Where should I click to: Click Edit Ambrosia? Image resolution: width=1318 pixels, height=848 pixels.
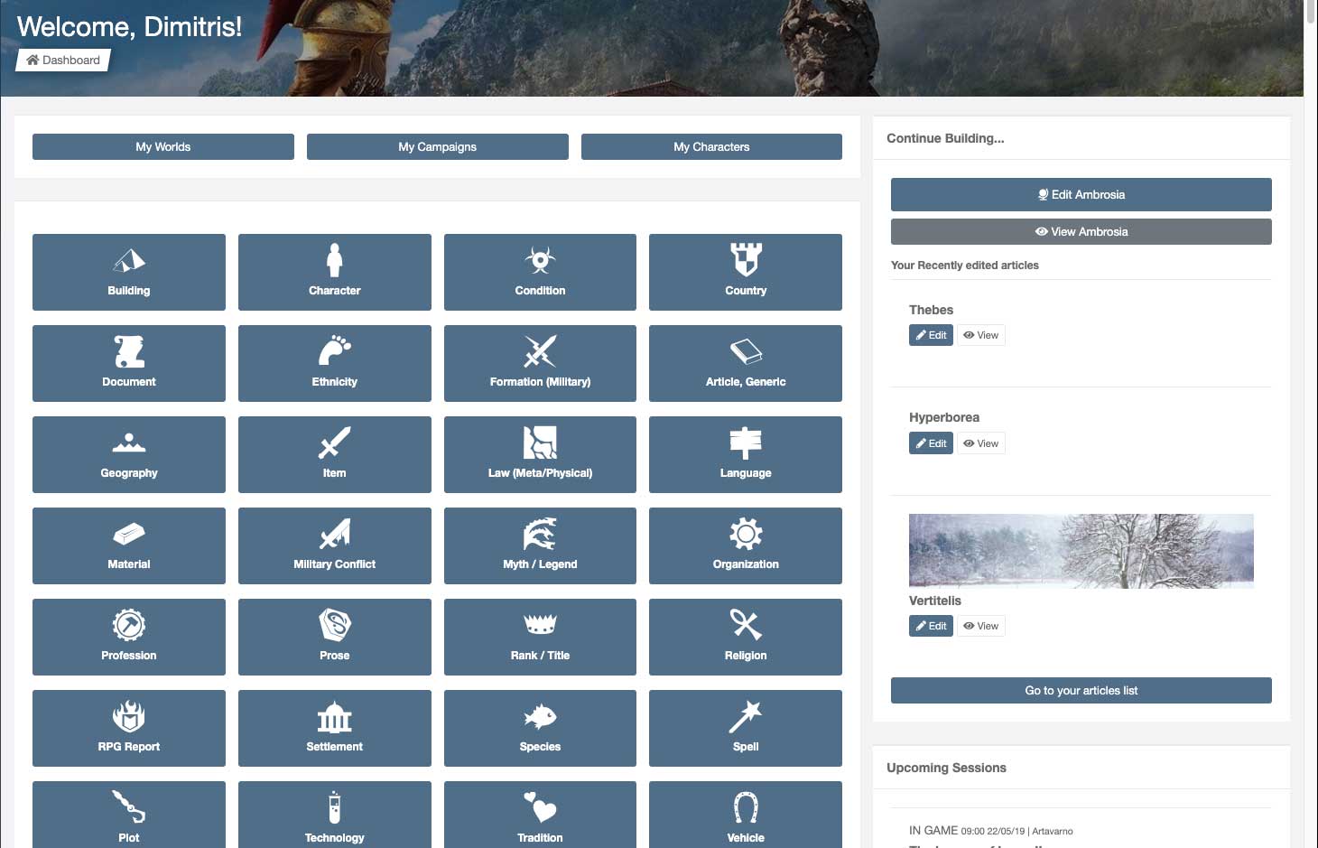[1081, 194]
